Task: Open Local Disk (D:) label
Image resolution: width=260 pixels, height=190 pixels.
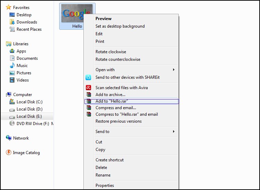Action: click(29, 109)
